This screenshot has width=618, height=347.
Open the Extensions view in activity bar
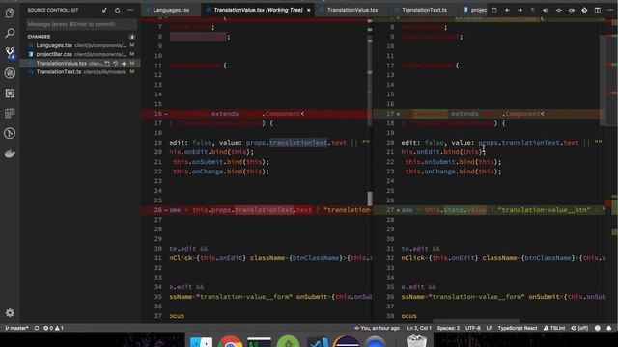(x=10, y=93)
